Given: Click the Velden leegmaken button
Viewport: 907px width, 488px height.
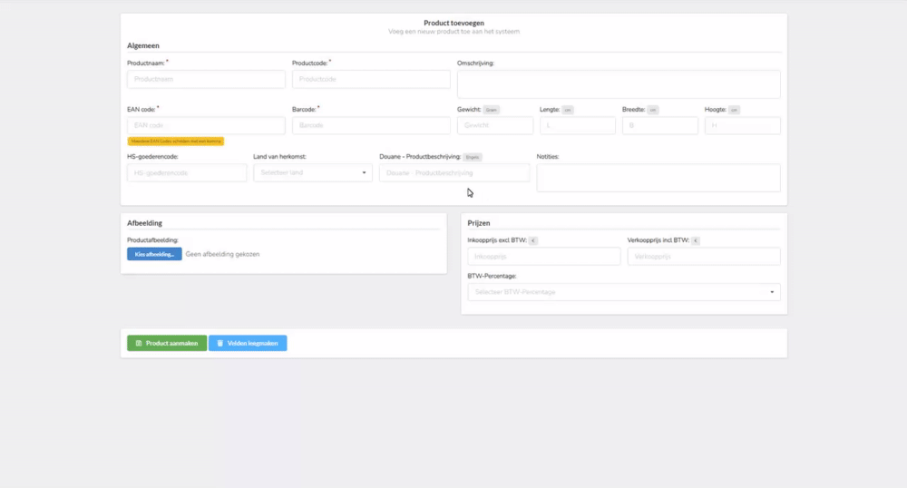Looking at the screenshot, I should [x=248, y=343].
